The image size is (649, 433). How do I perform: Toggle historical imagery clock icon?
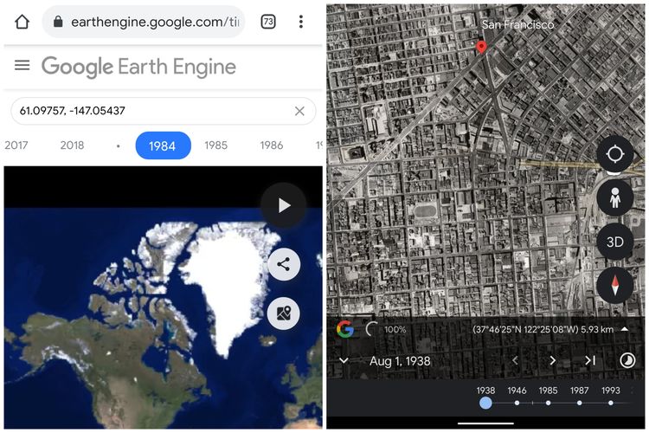(627, 360)
